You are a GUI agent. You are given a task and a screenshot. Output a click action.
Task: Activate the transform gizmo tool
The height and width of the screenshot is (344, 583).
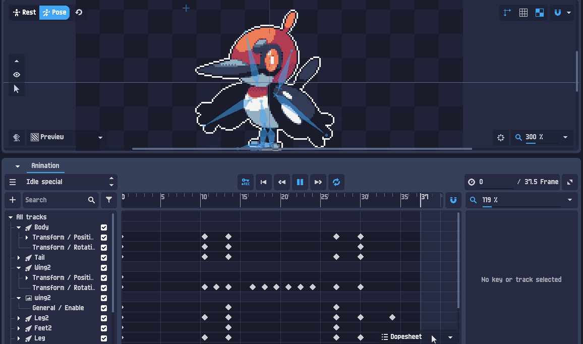[x=507, y=13]
